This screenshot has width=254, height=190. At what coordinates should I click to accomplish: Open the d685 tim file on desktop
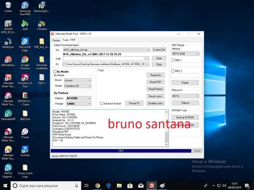(25, 115)
